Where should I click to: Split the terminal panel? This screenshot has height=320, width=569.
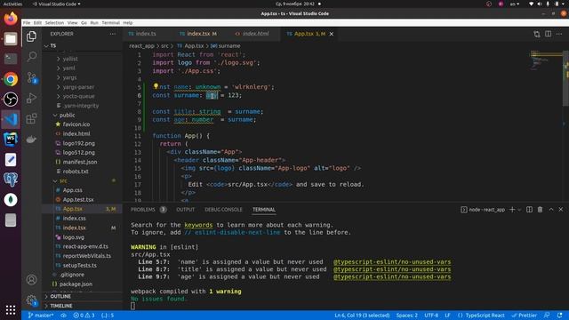[x=530, y=210]
